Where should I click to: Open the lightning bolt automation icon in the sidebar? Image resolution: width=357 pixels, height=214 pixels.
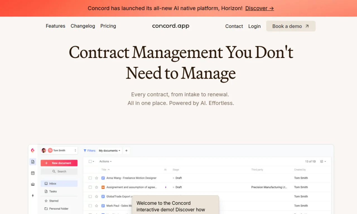(33, 196)
